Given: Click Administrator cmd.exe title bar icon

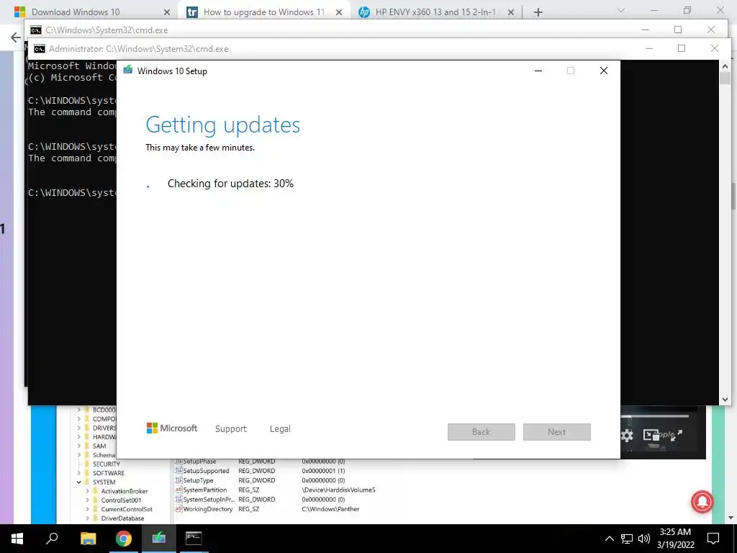Looking at the screenshot, I should tap(40, 48).
